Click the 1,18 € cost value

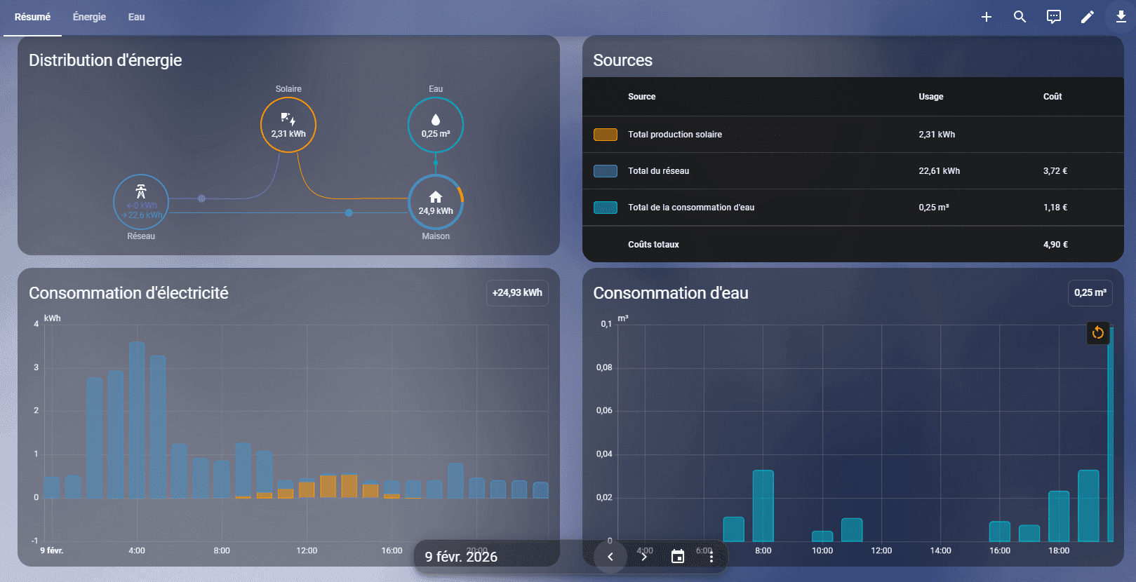pyautogui.click(x=1055, y=208)
